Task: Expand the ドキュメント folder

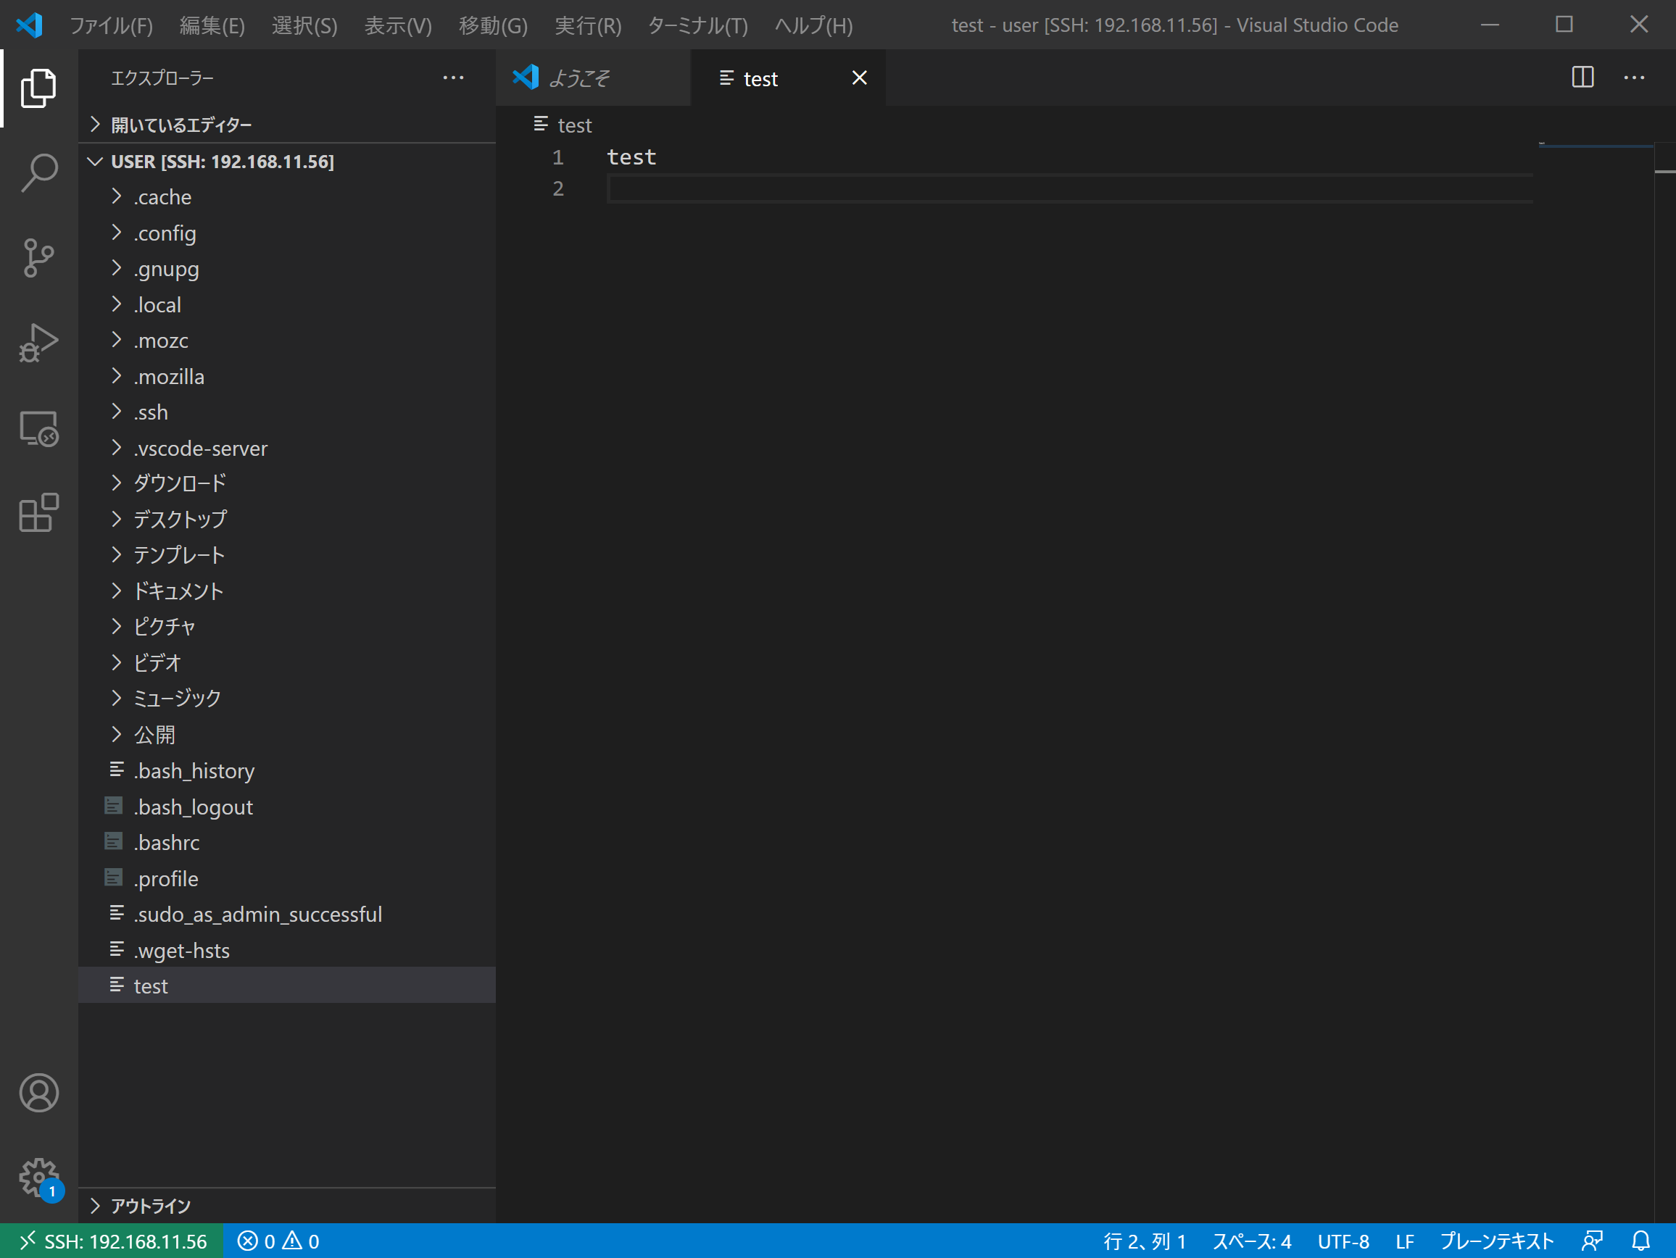Action: 287,591
